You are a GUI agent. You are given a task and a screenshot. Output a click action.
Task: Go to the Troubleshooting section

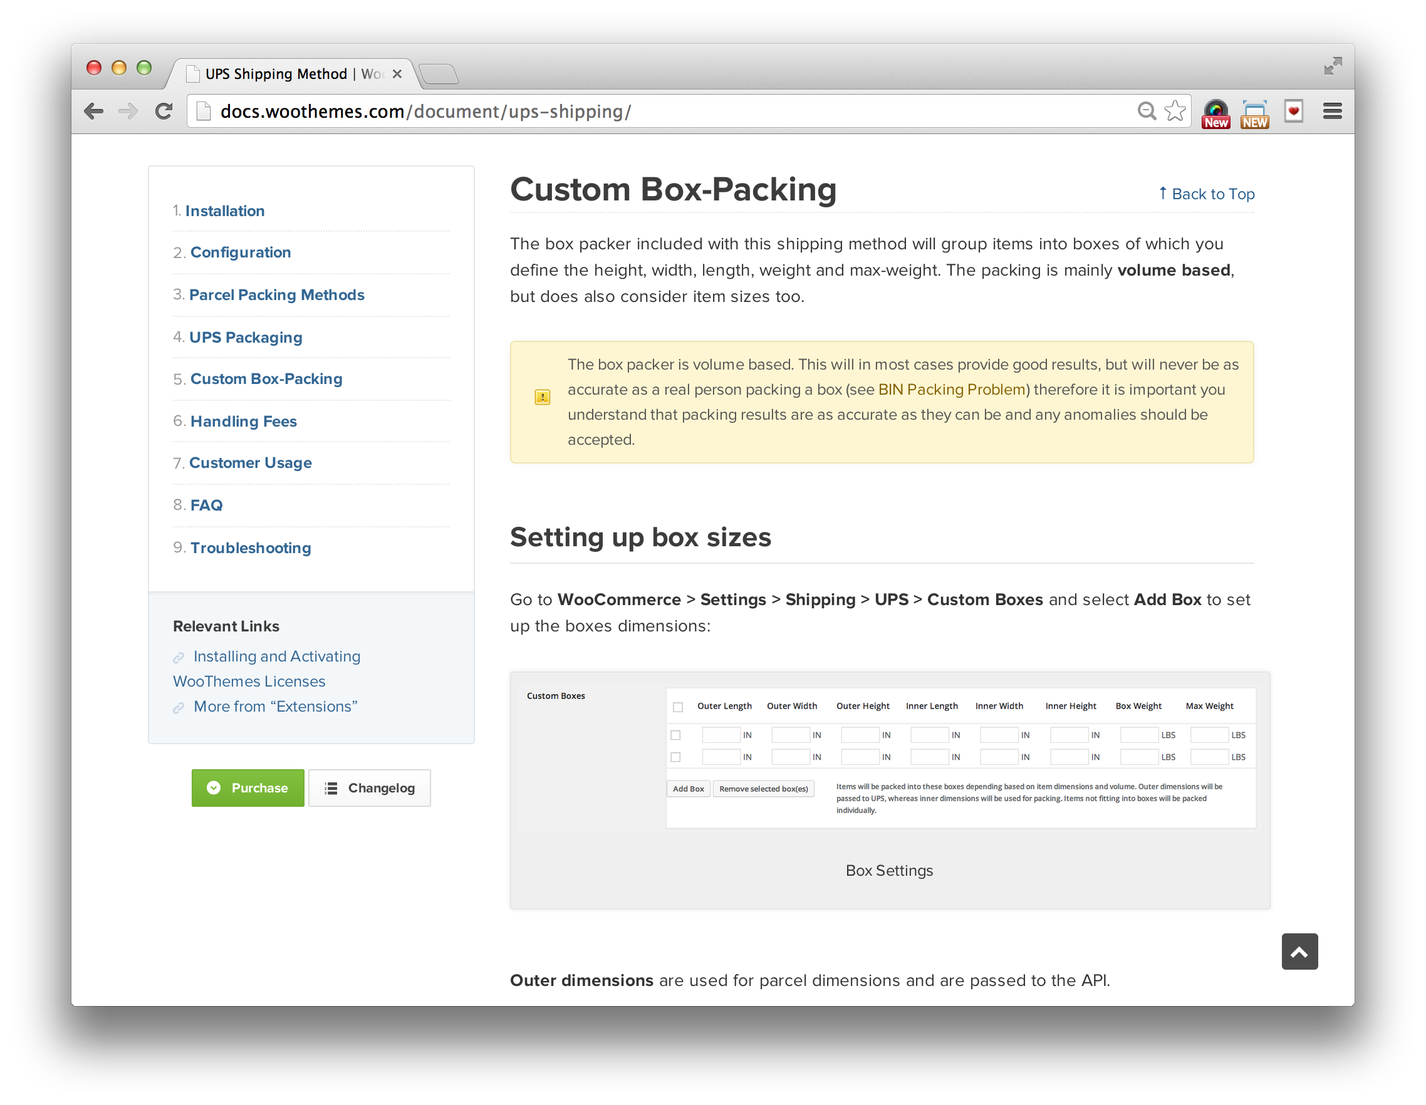[251, 547]
